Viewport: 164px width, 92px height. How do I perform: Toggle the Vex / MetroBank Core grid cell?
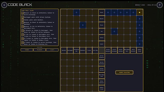tap(127, 31)
